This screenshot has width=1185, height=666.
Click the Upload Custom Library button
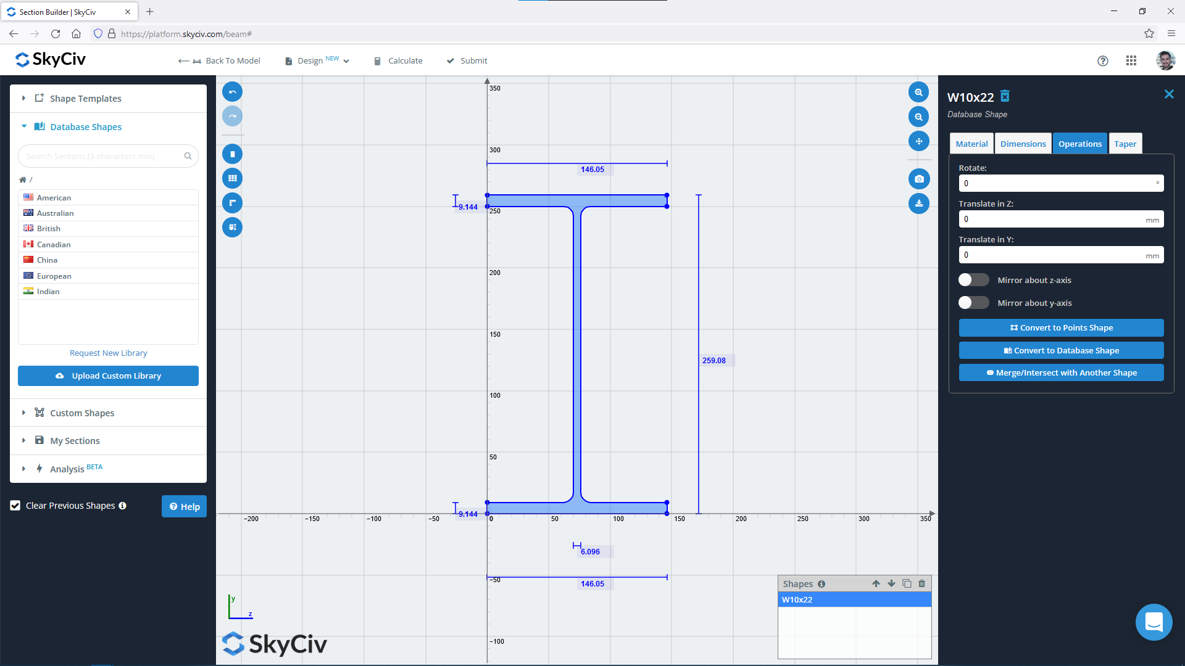click(x=107, y=375)
